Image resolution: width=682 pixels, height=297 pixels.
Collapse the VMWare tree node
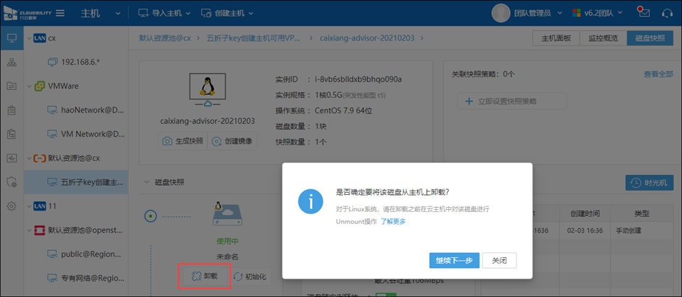point(28,86)
